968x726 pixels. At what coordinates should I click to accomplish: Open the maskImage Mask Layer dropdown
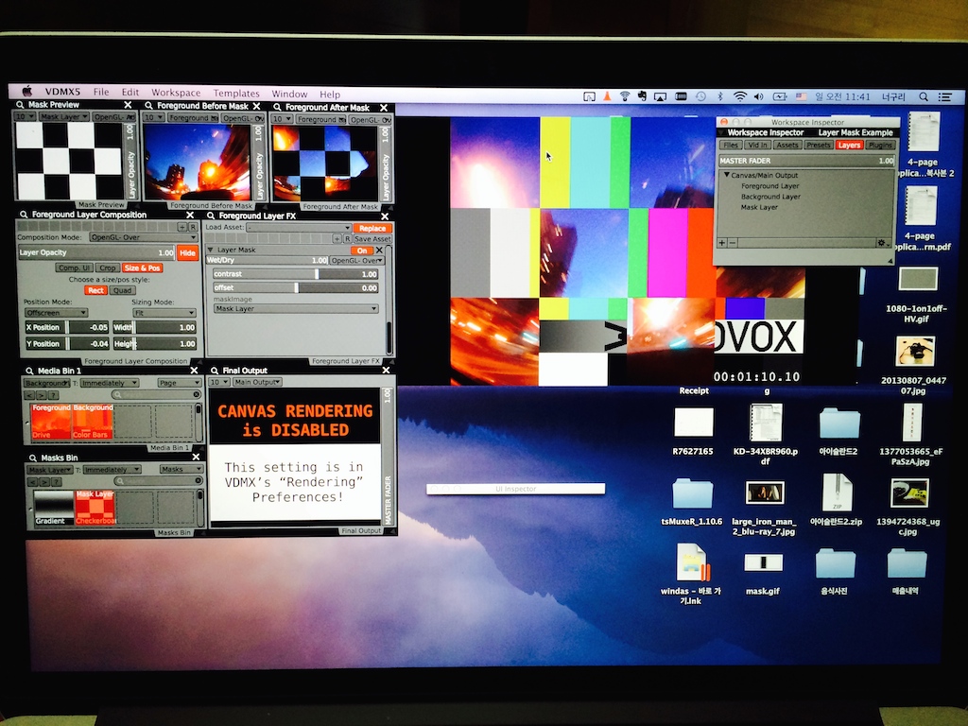(x=296, y=309)
